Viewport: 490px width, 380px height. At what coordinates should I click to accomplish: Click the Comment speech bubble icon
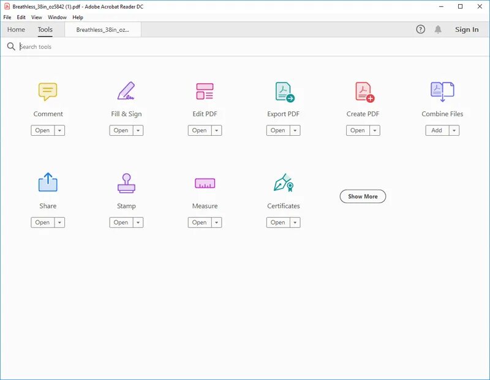48,92
